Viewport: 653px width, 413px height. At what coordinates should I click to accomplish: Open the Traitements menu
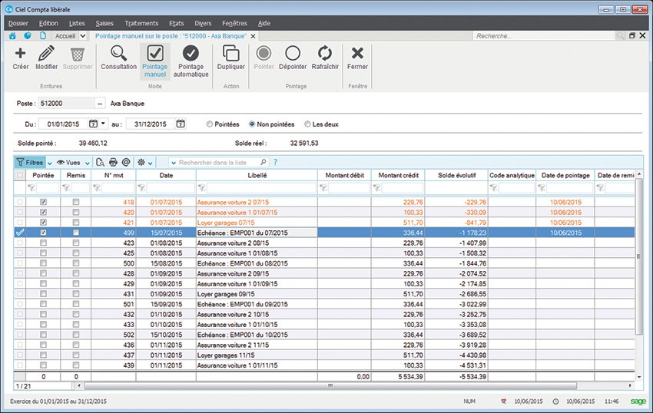[141, 23]
